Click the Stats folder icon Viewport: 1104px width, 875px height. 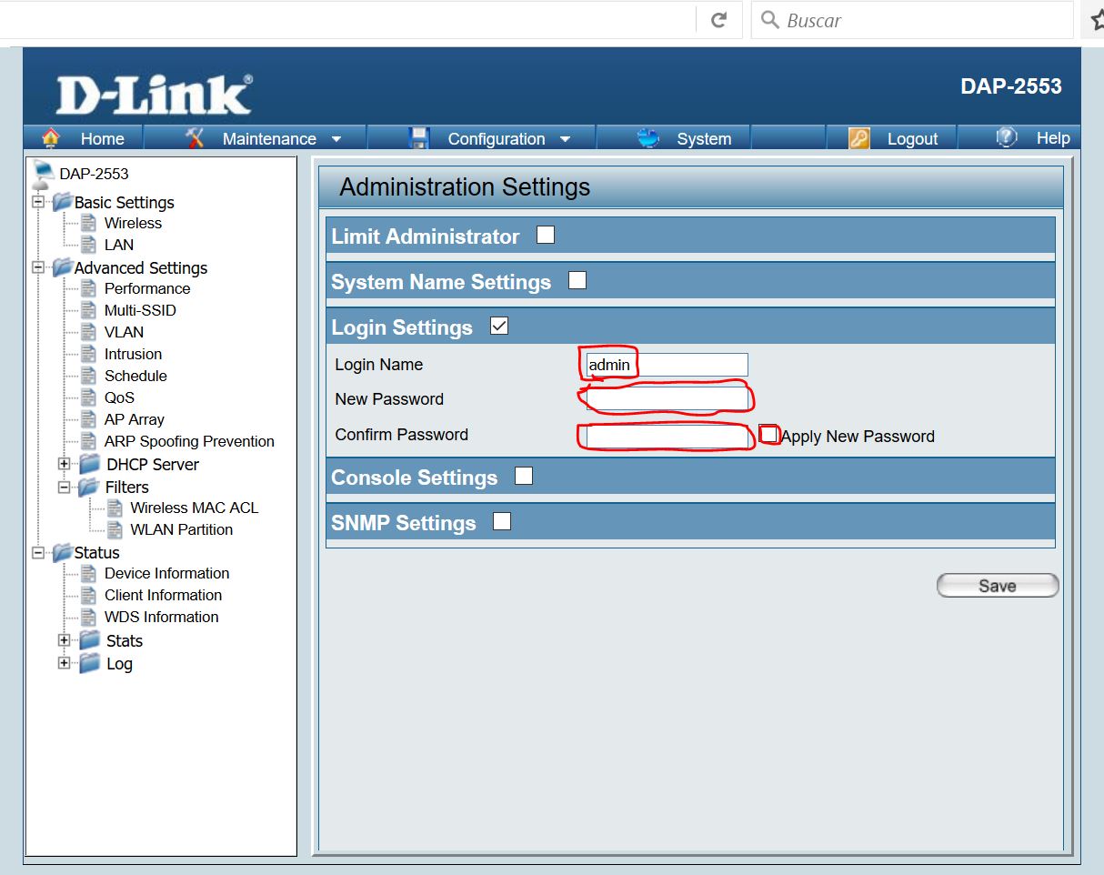89,640
